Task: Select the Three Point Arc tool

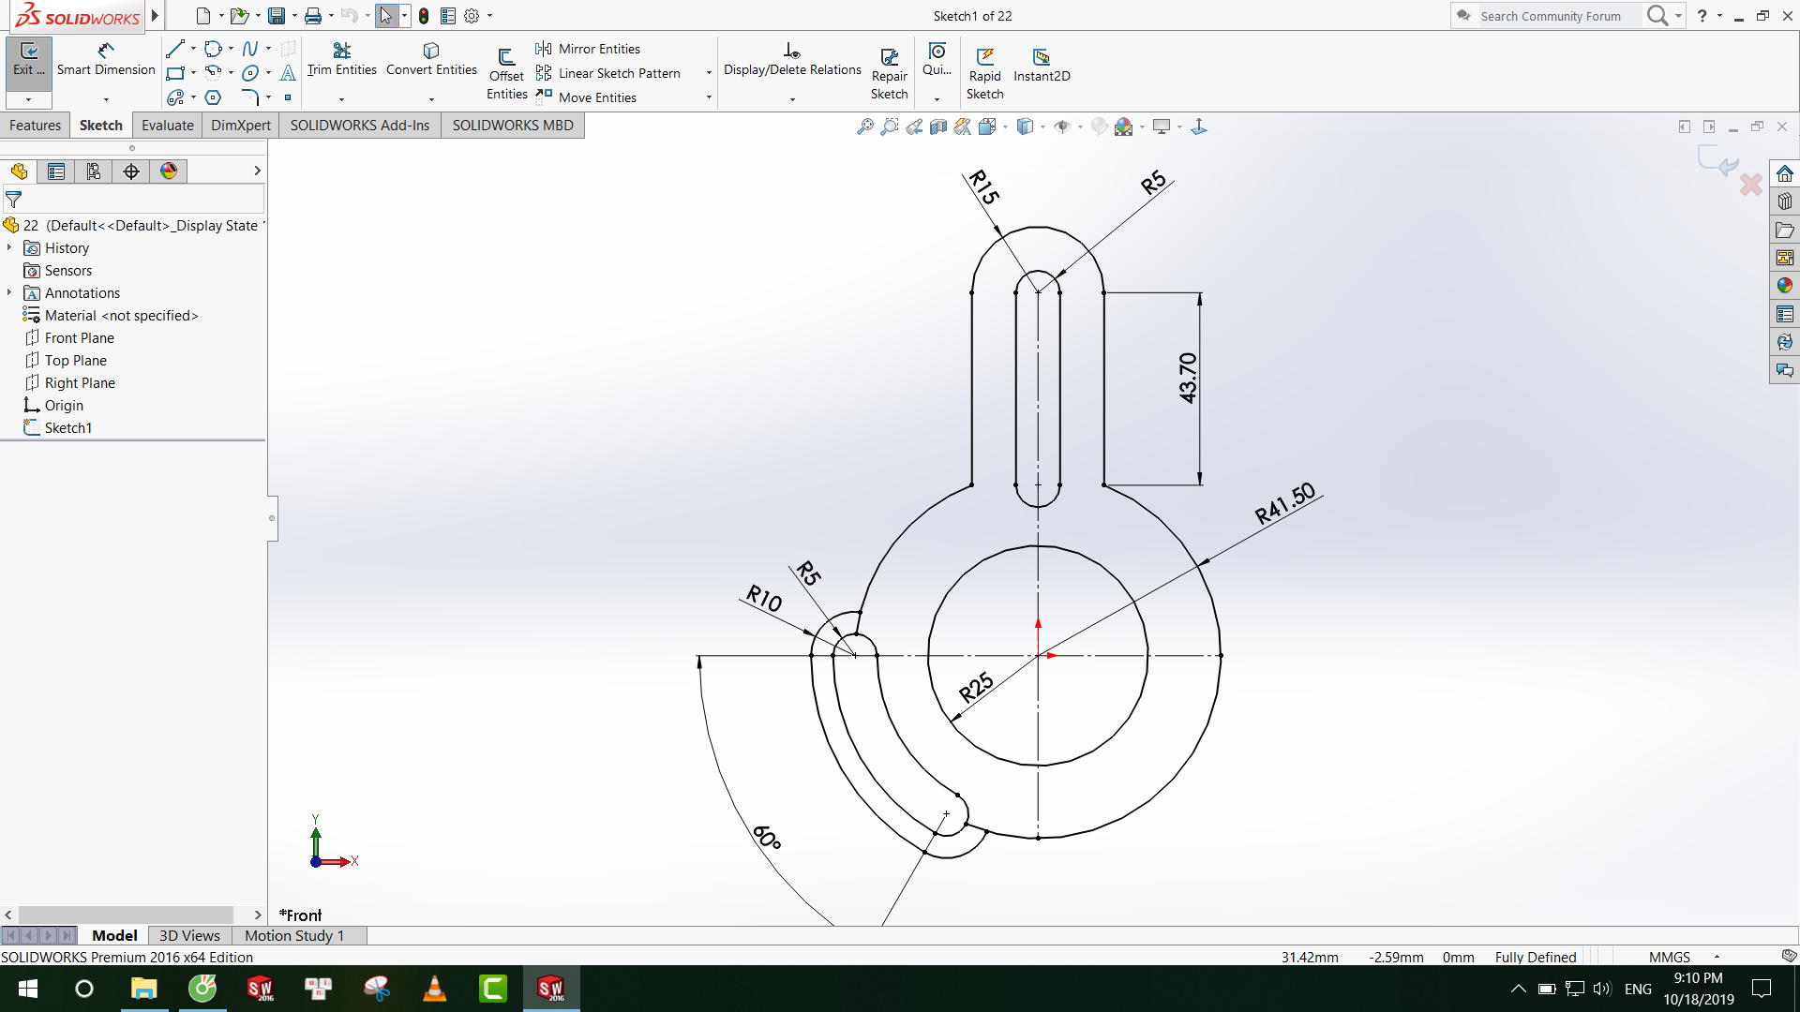Action: pyautogui.click(x=213, y=73)
